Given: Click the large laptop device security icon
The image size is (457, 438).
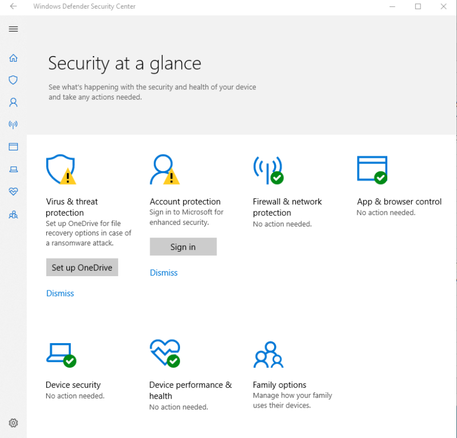Looking at the screenshot, I should pyautogui.click(x=61, y=355).
